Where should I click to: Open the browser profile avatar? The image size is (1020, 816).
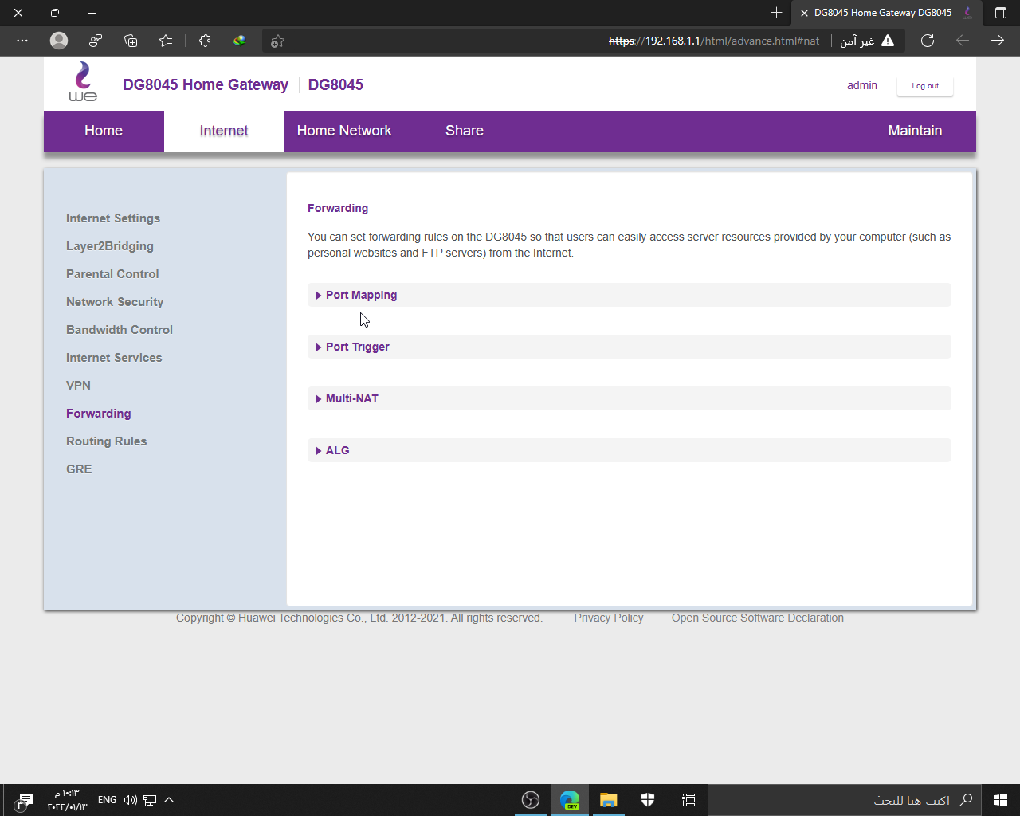[59, 41]
